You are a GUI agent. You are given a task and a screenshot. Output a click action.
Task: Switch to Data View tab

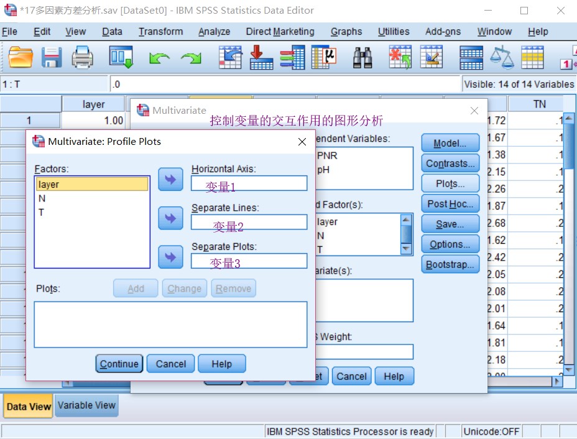pos(29,406)
